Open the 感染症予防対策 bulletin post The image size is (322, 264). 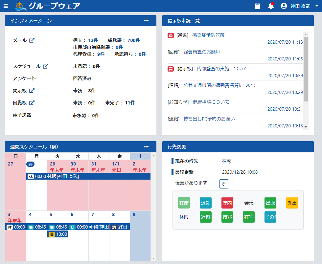coord(208,35)
